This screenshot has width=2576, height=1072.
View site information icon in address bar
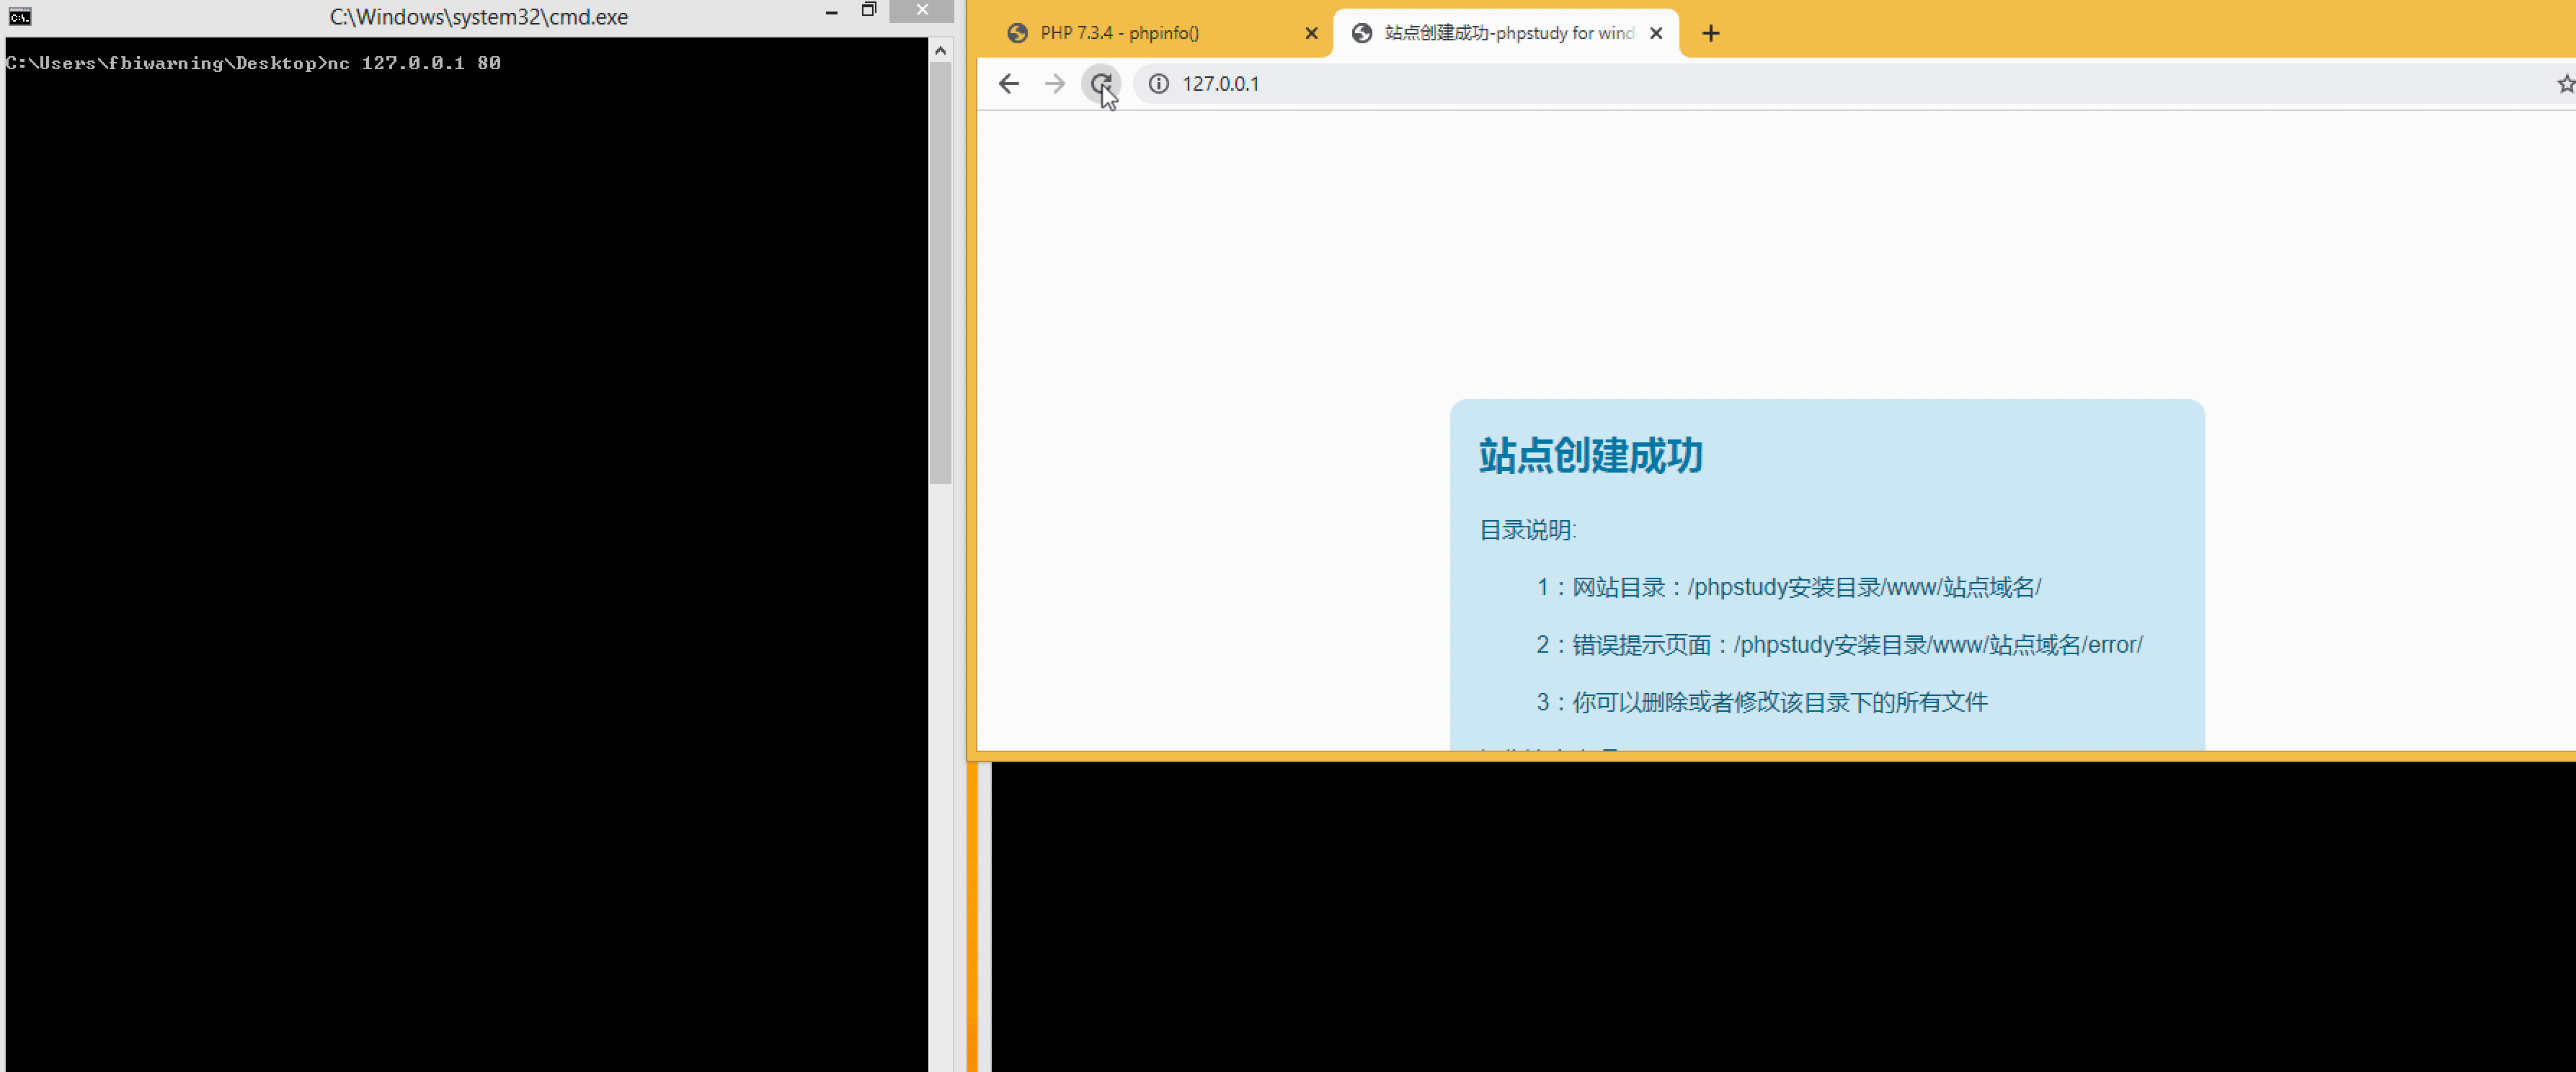pyautogui.click(x=1158, y=84)
